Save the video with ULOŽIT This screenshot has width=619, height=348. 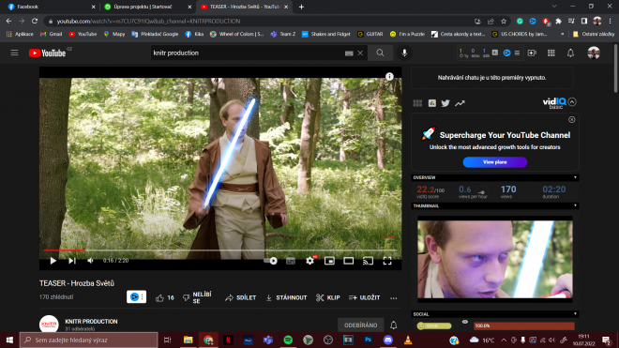(365, 298)
